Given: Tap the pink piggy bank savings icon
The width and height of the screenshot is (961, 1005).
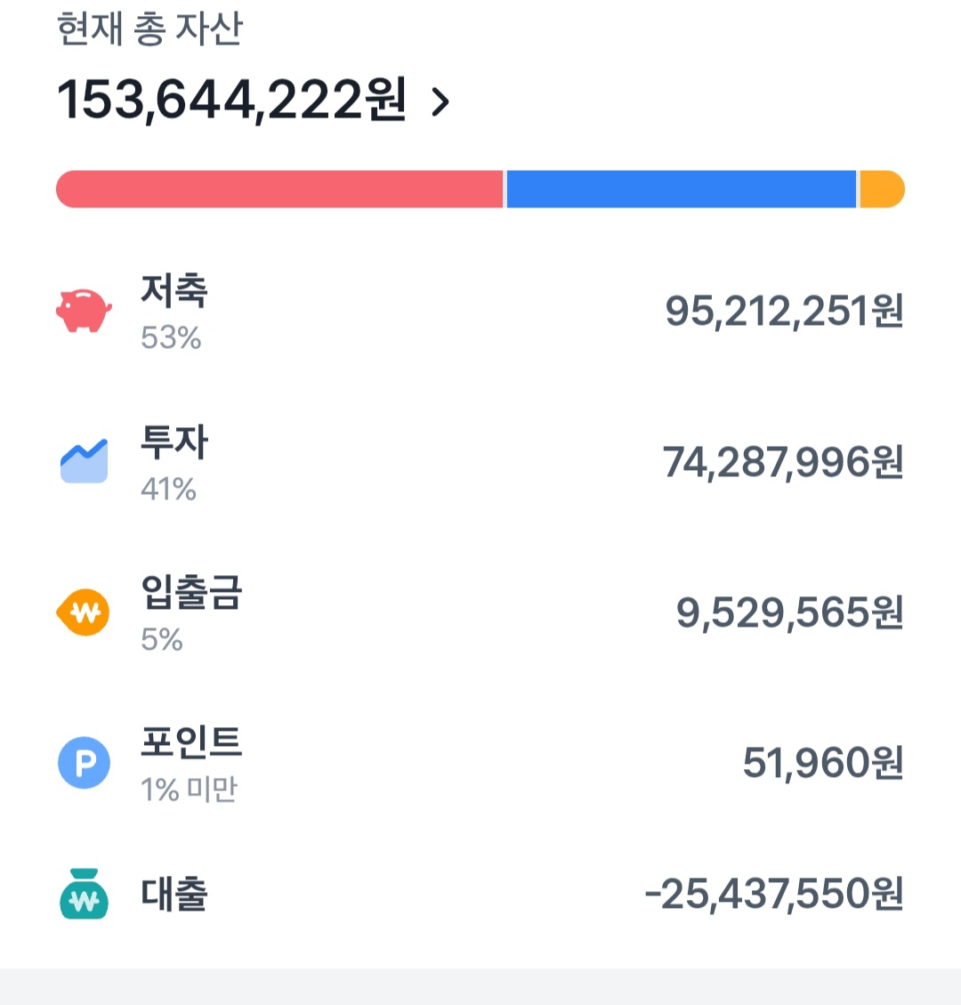Looking at the screenshot, I should pyautogui.click(x=84, y=311).
